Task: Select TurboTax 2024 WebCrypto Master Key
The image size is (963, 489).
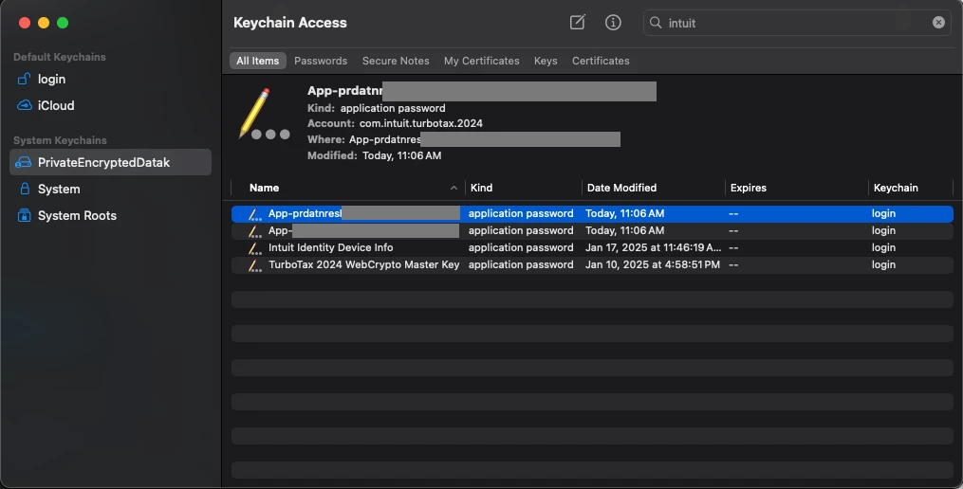Action: [592, 265]
